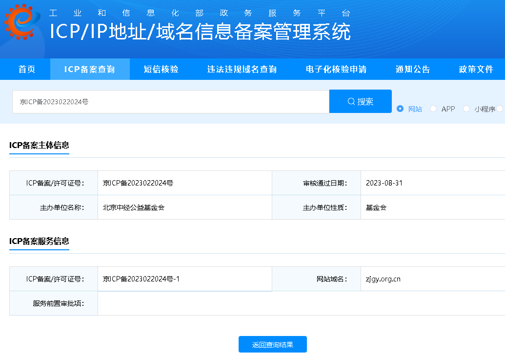Viewport: 505px width, 354px height.
Task: Open the ICP备案查询 tab
Action: (x=90, y=69)
